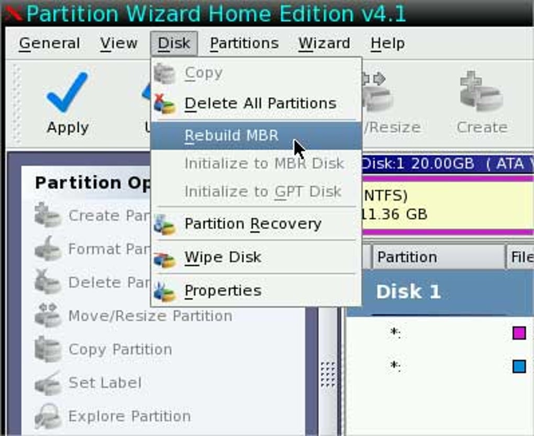The image size is (534, 436).
Task: Open the General menu
Action: point(50,43)
